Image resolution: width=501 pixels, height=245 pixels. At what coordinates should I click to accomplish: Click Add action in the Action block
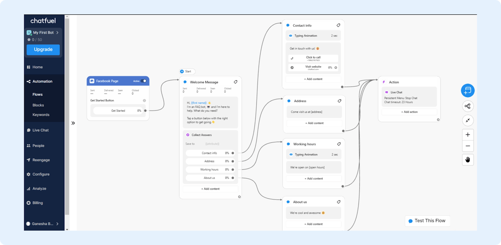click(409, 112)
